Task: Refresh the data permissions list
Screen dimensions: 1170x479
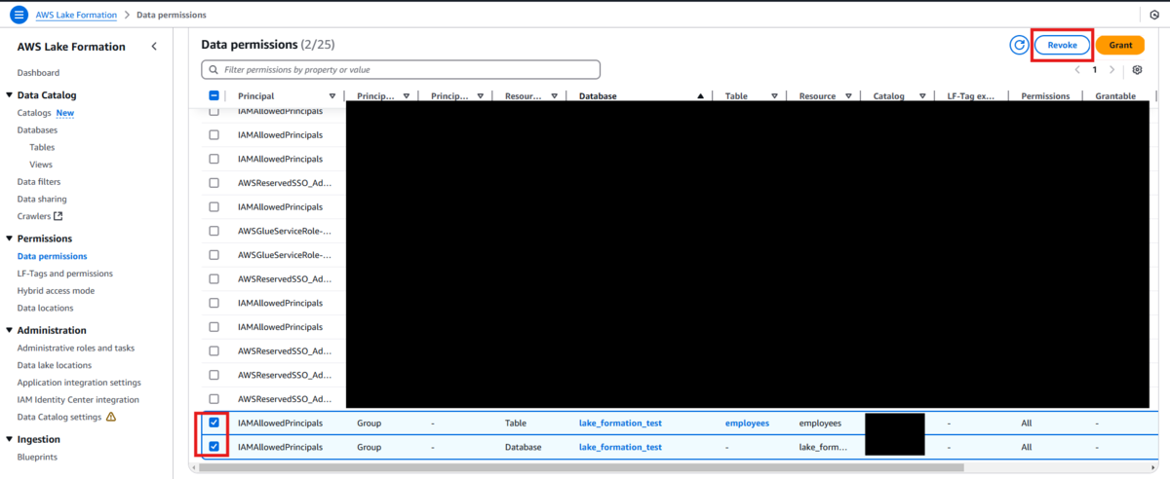Action: point(1019,45)
